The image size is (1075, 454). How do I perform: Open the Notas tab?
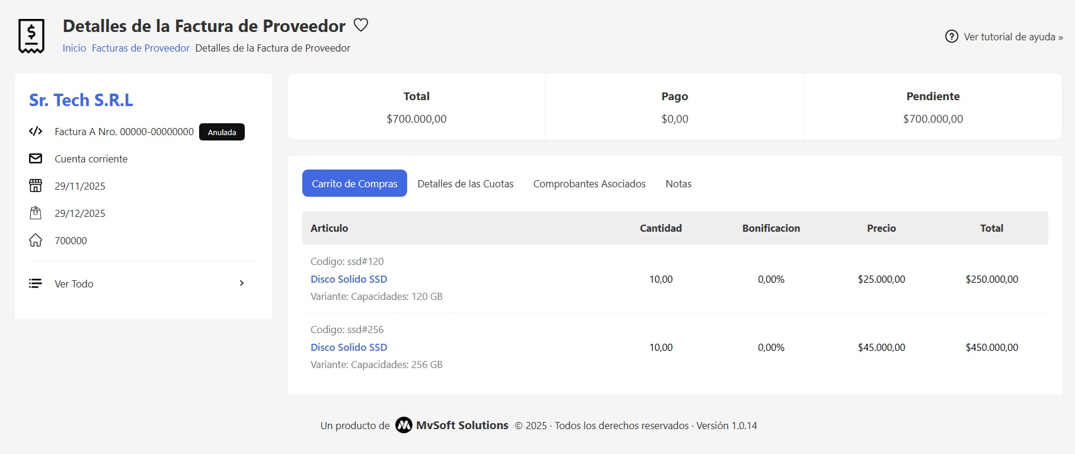(x=678, y=184)
